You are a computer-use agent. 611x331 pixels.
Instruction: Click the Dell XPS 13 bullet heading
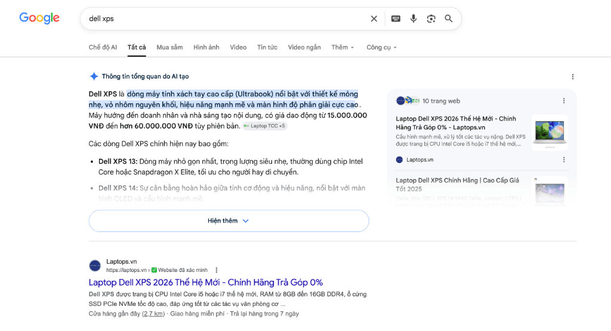118,162
